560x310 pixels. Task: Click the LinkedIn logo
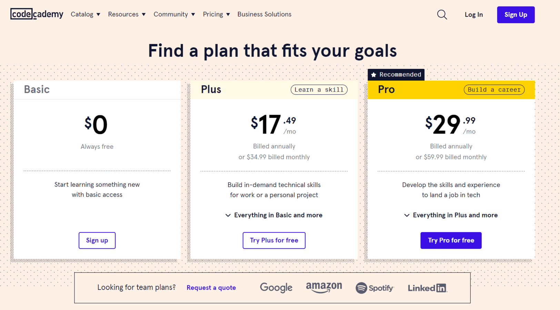click(427, 288)
